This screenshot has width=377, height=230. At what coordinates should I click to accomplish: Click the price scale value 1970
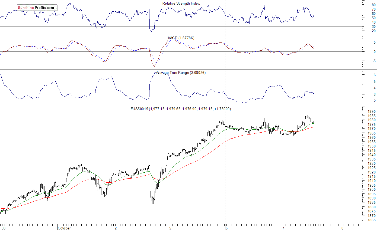(x=372, y=129)
